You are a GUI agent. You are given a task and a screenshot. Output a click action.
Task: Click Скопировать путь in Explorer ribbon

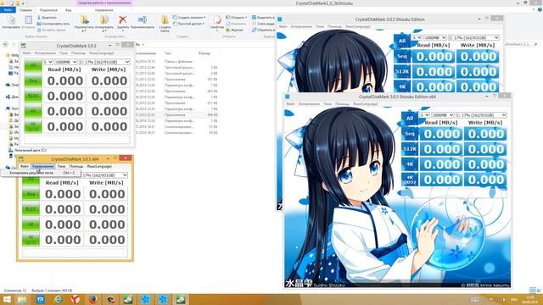53,24
